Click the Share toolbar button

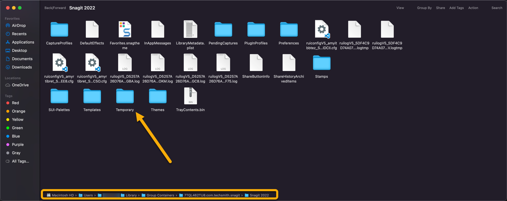pos(440,8)
